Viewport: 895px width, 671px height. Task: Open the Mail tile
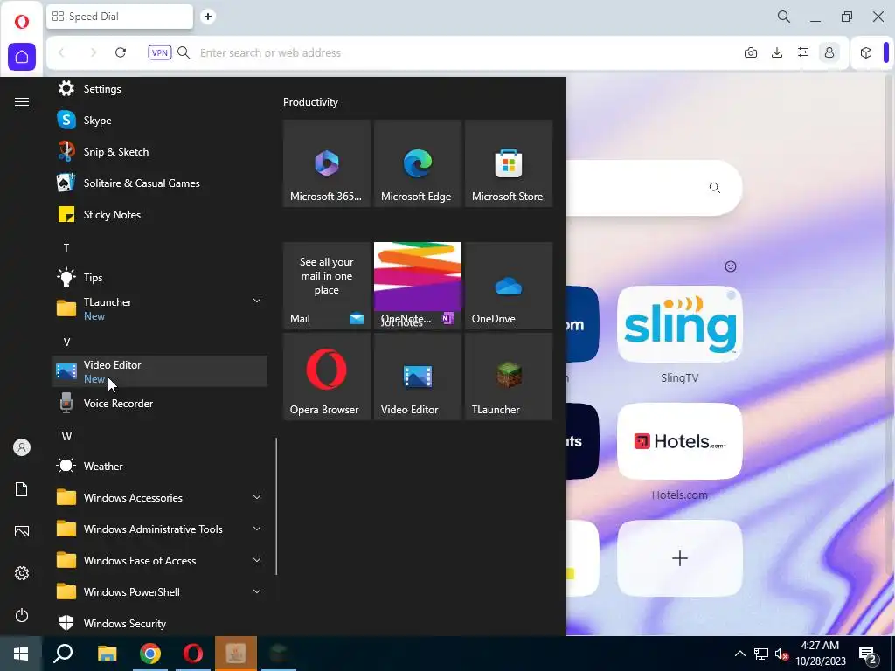point(327,286)
